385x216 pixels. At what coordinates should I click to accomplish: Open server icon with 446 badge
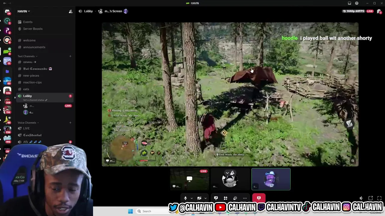[7, 90]
